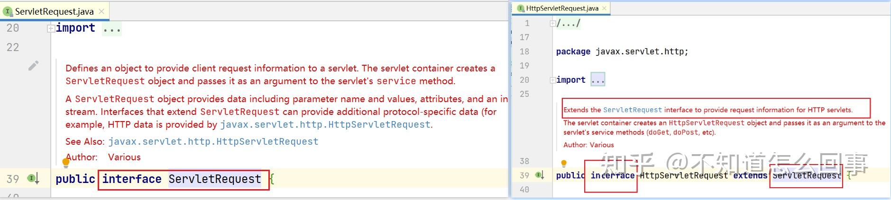Image resolution: width=891 pixels, height=200 pixels.
Task: Open the inline javax.servlet.http.HttpServletRequest link in the description
Action: [325, 124]
